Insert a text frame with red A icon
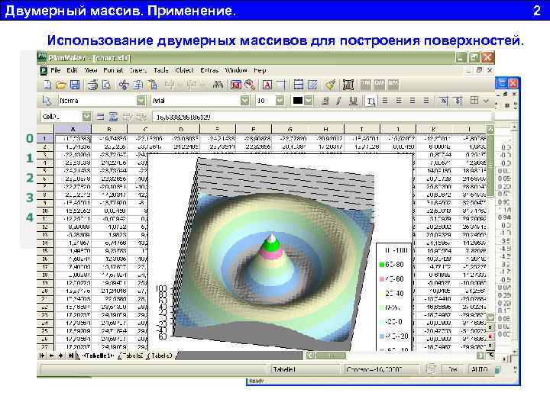Viewport: 550px width, 412px height. (267, 85)
